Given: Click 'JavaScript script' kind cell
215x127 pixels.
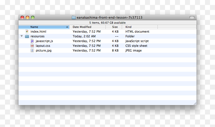Looking at the screenshot, I should point(137,41).
